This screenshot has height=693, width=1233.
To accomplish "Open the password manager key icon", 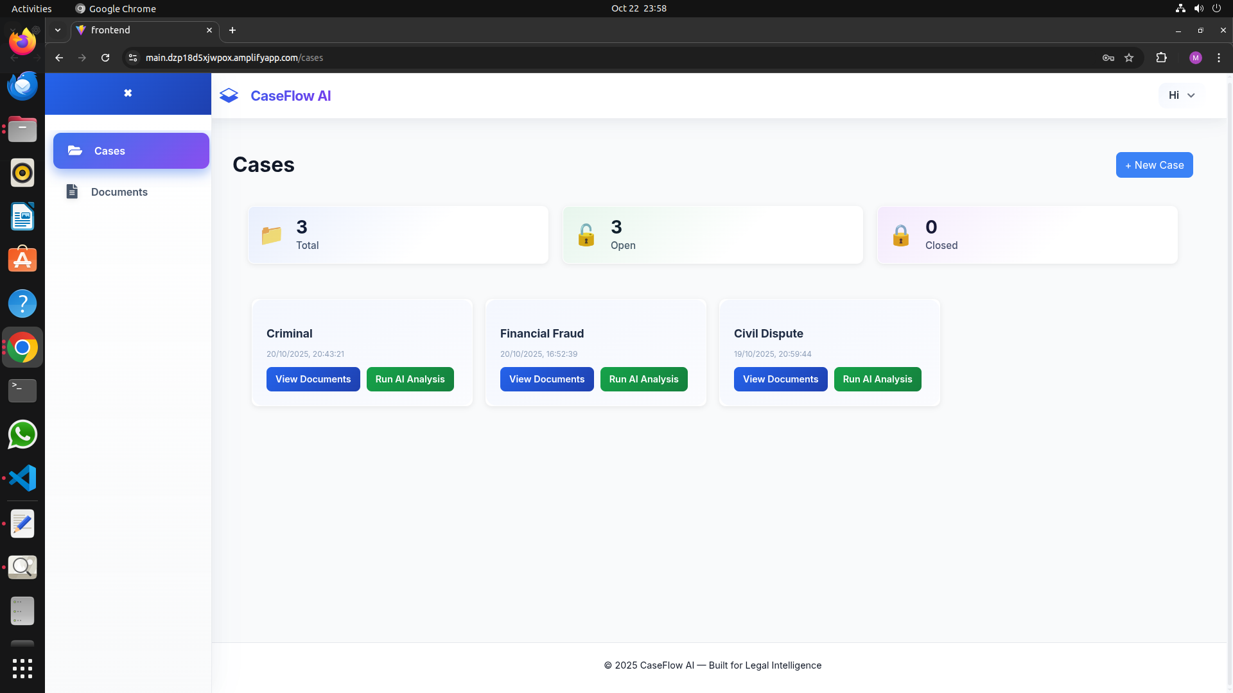I will (x=1108, y=58).
